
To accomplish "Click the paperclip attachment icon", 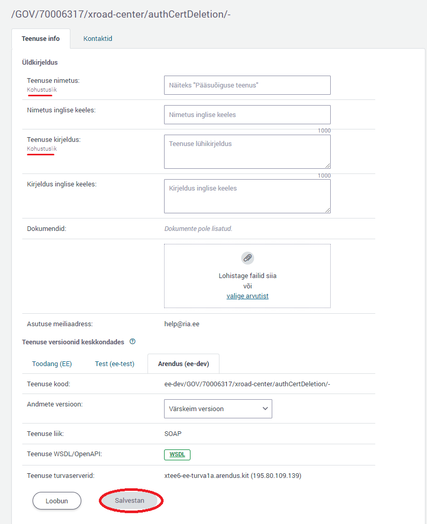I will (x=247, y=258).
